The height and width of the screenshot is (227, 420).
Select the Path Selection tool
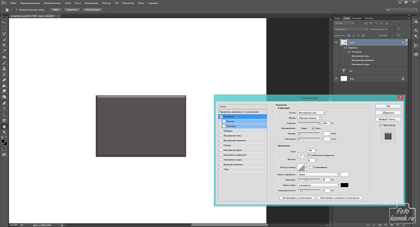pos(4,115)
